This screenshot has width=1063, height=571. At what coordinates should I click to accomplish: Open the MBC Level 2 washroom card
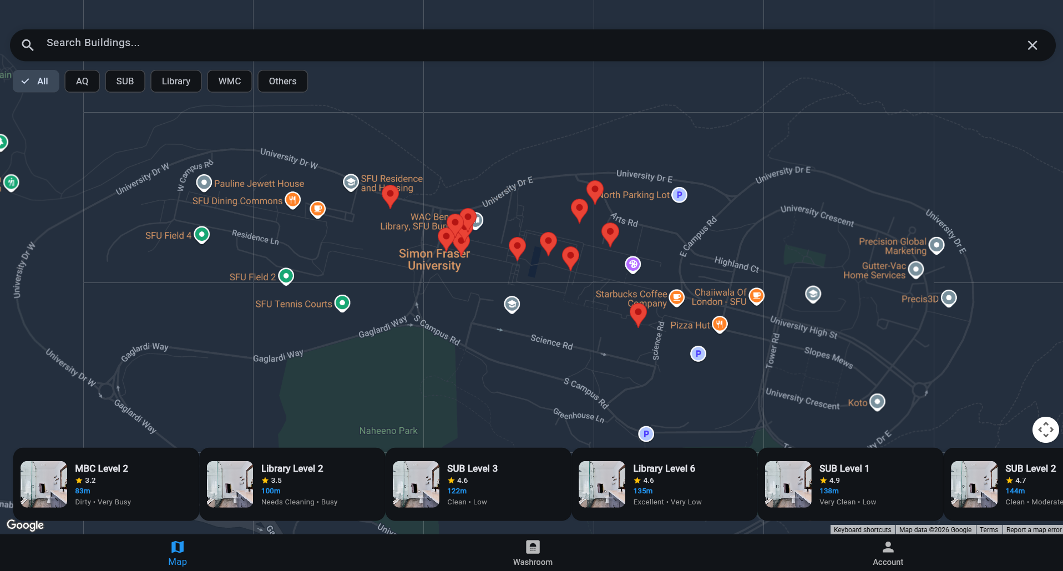105,484
